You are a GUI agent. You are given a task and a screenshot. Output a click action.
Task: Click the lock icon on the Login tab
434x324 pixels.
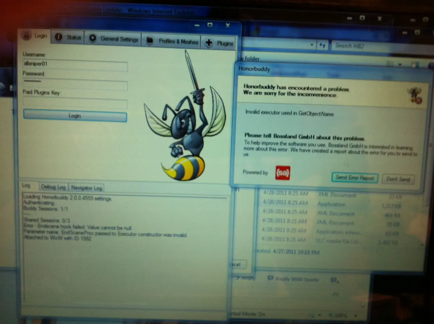click(26, 35)
